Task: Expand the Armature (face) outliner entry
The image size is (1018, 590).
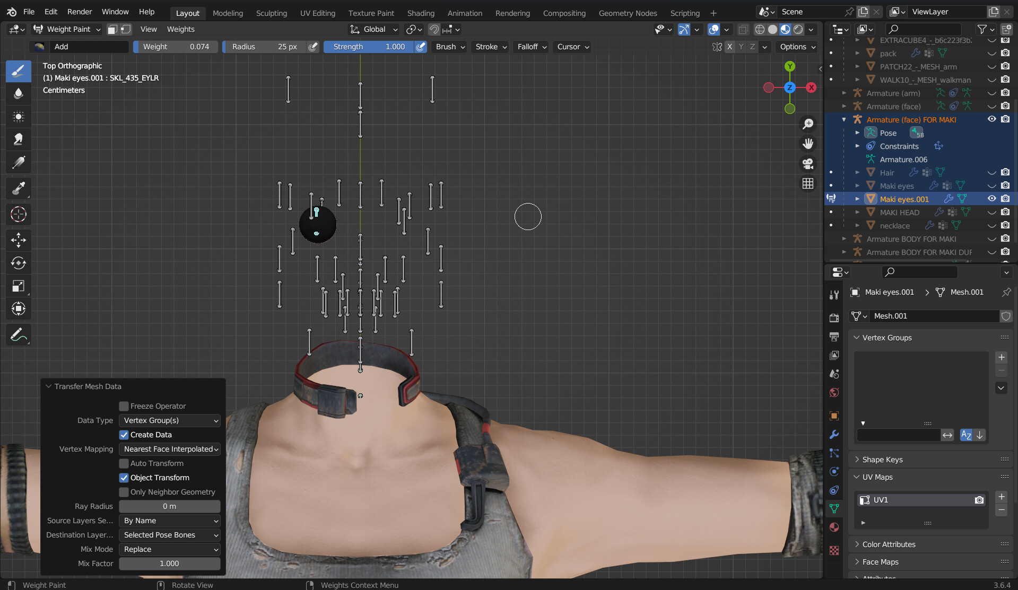Action: coord(845,106)
